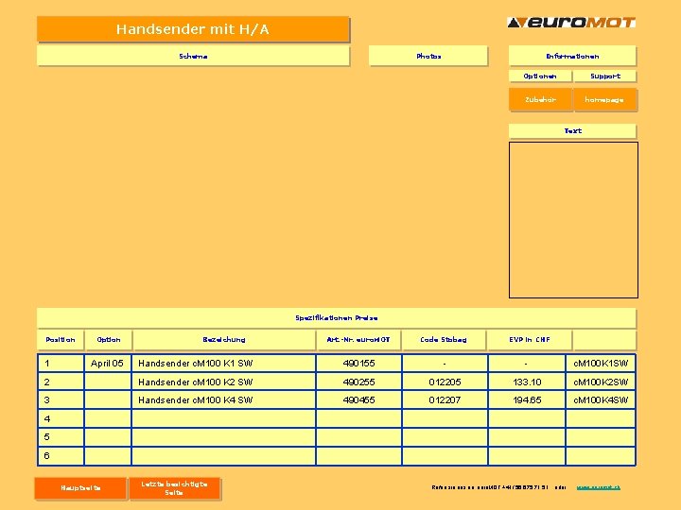Click position number 1 cell
This screenshot has width=681, height=510.
pyautogui.click(x=61, y=364)
